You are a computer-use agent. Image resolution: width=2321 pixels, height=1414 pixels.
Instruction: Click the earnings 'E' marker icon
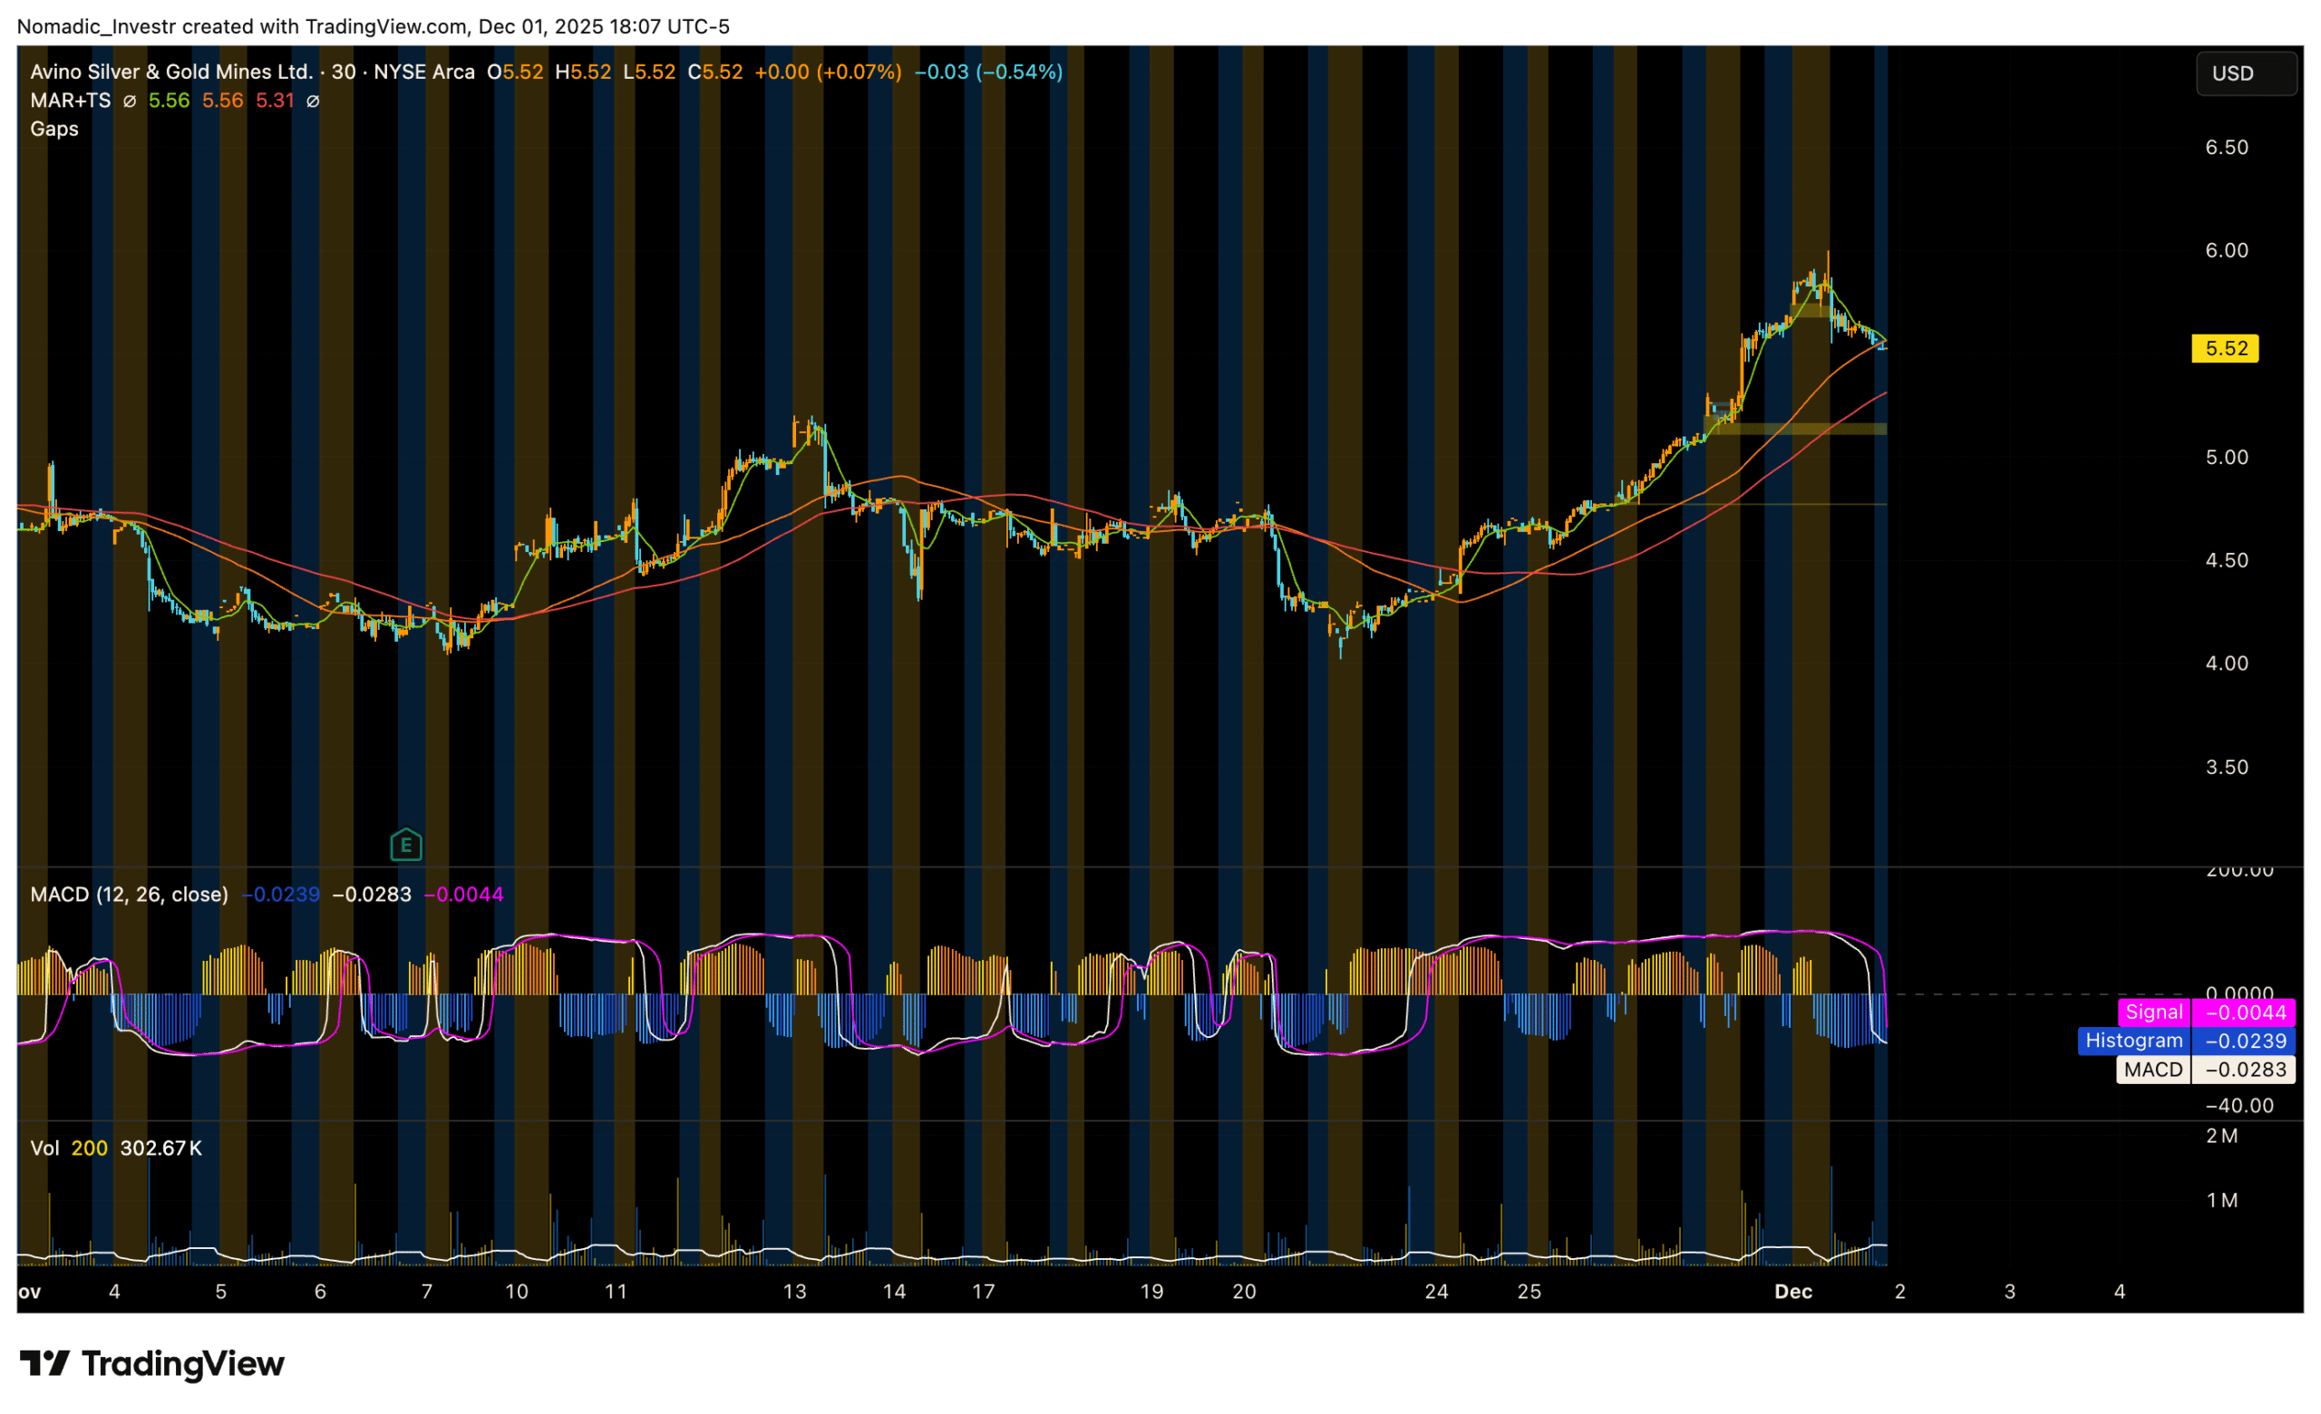406,846
